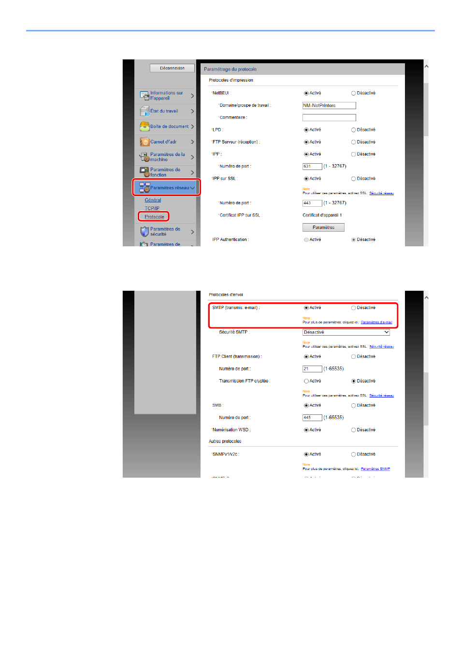Click the Carnet d'adr address book icon

[144, 142]
